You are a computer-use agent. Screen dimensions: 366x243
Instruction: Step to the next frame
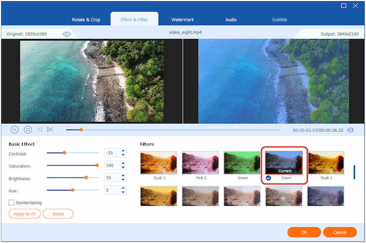pos(50,129)
